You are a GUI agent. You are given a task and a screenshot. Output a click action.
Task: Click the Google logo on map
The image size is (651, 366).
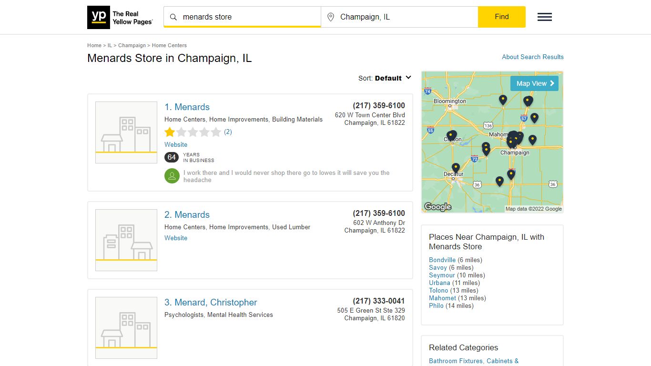point(437,207)
